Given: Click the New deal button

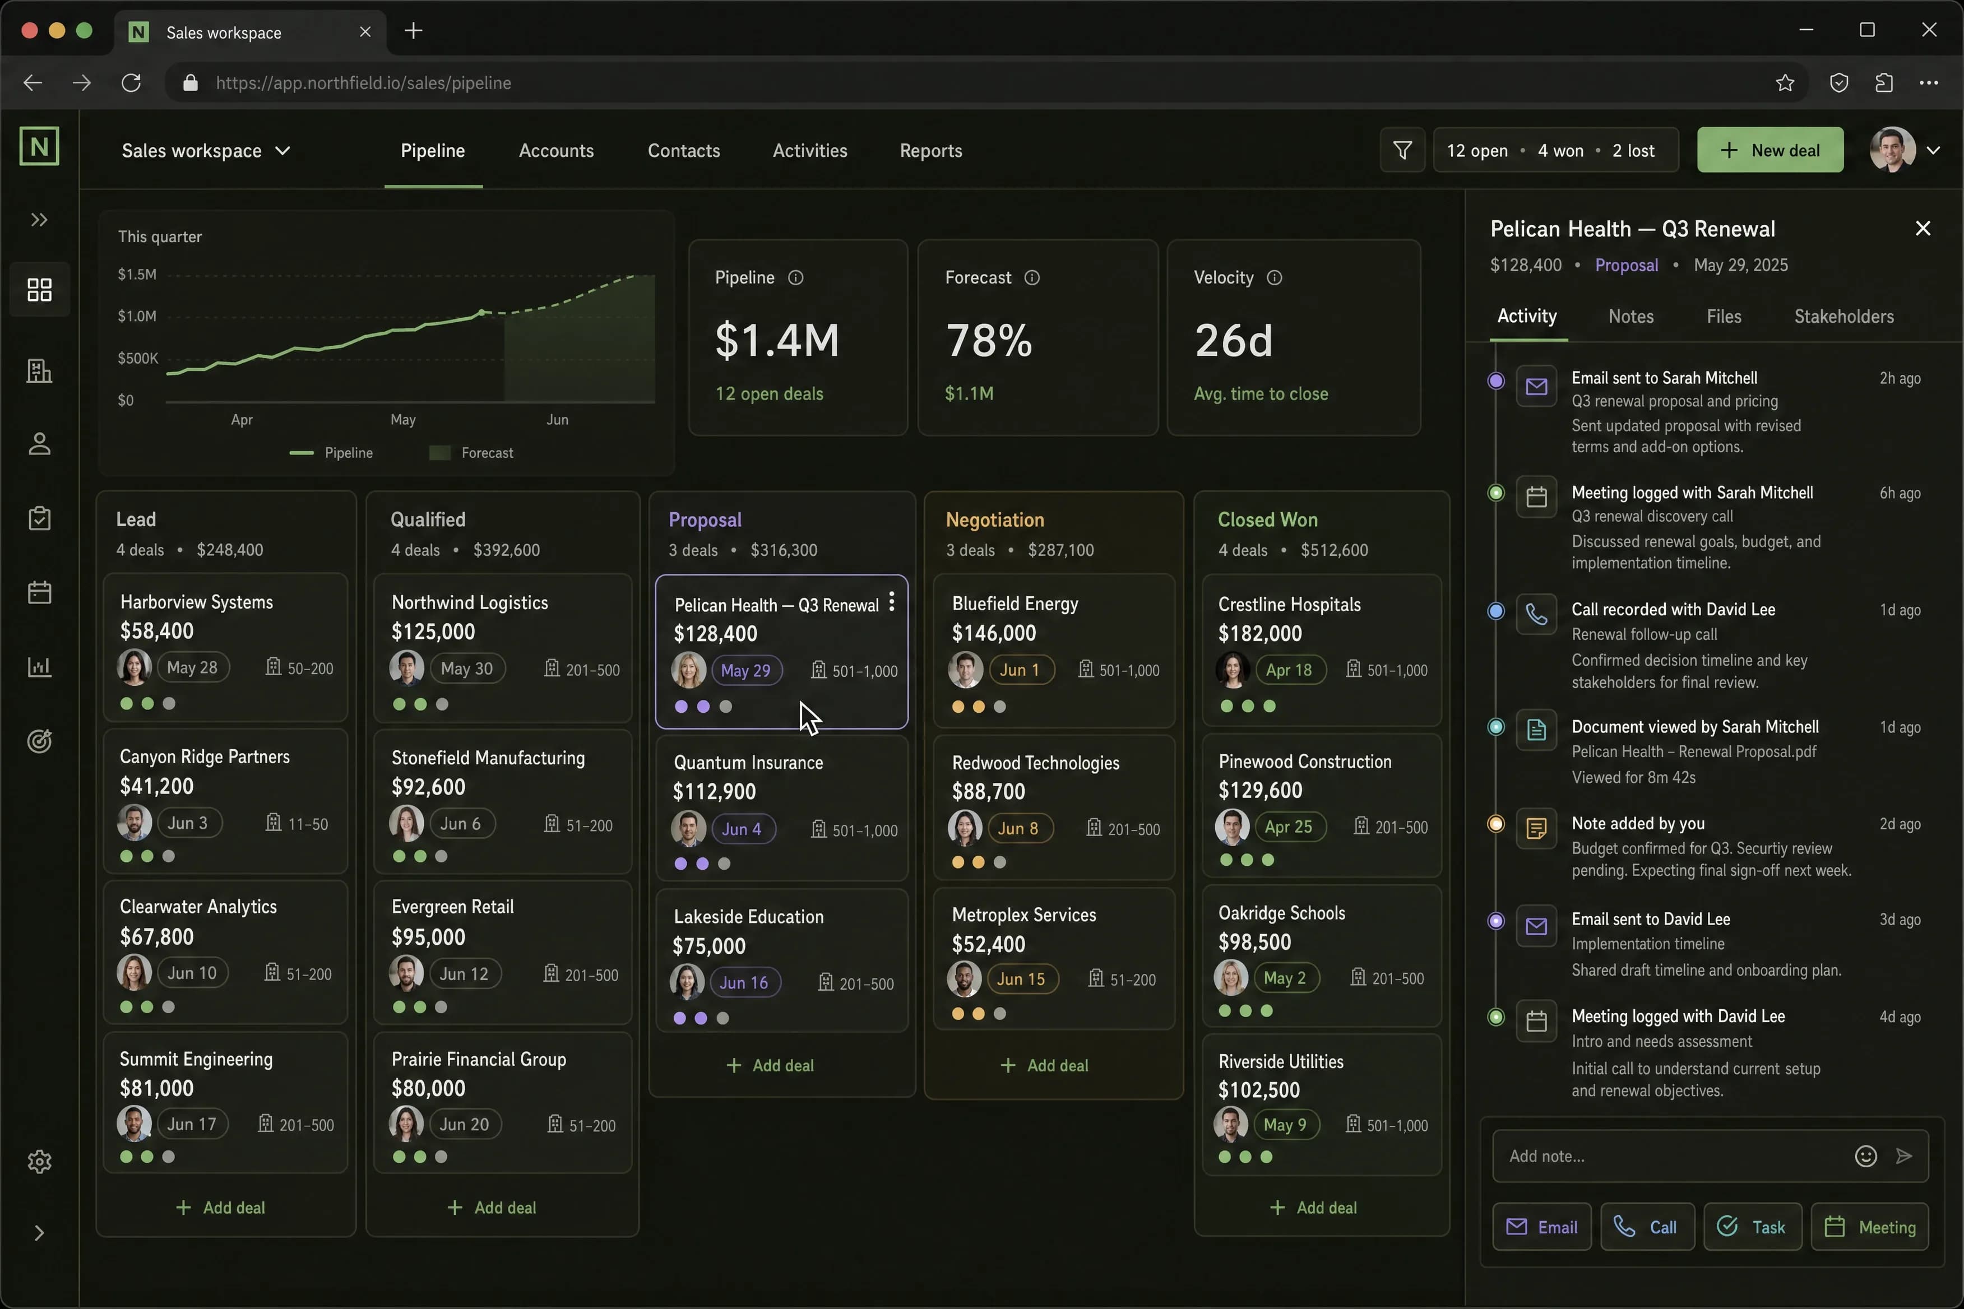Looking at the screenshot, I should 1770,150.
